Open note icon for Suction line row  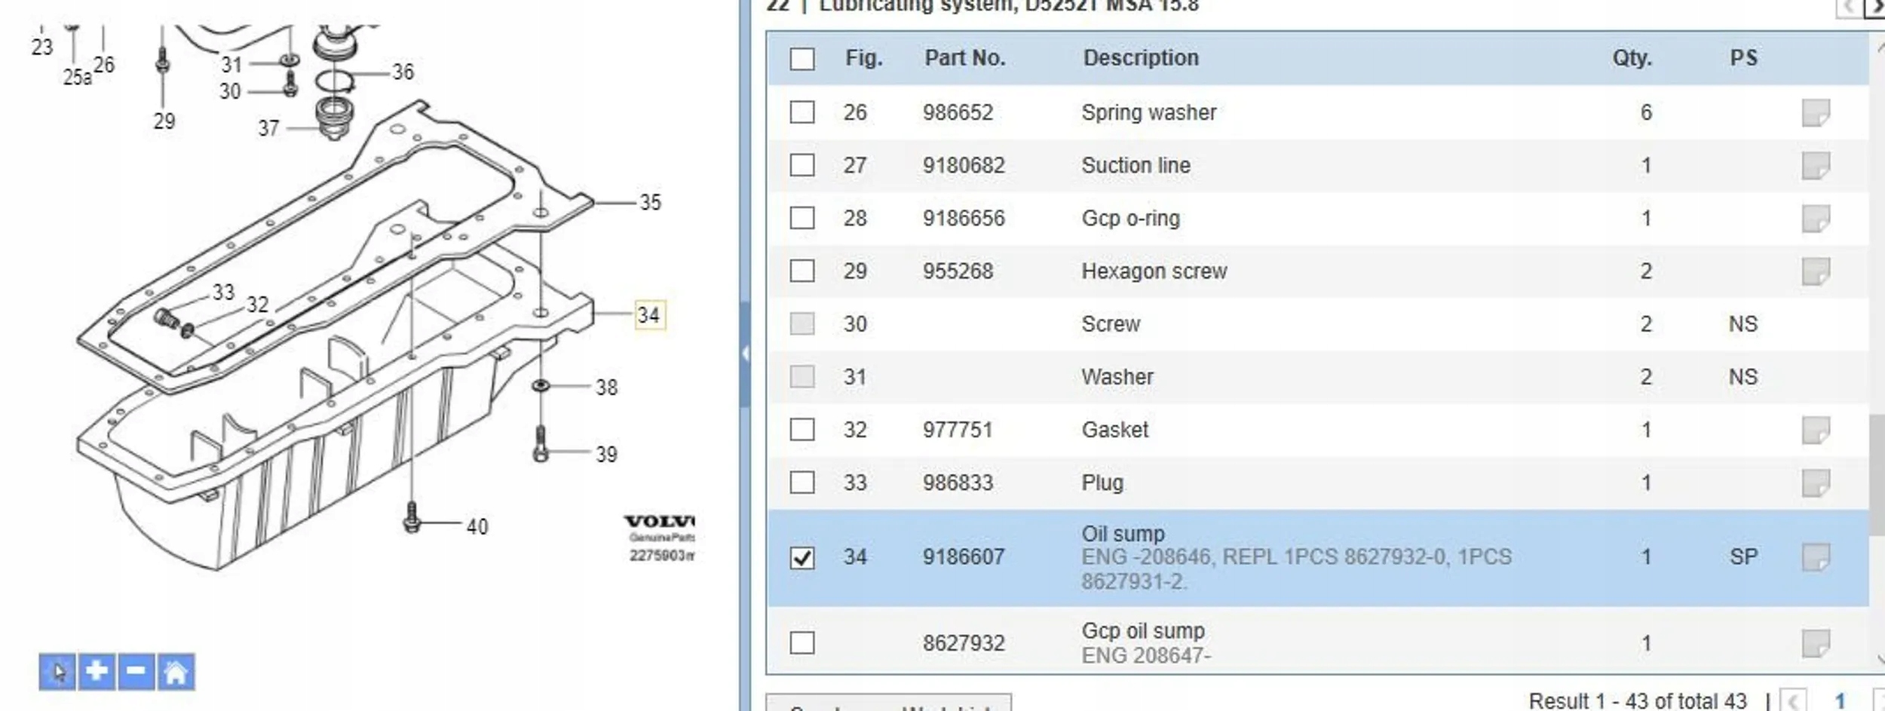pyautogui.click(x=1816, y=165)
